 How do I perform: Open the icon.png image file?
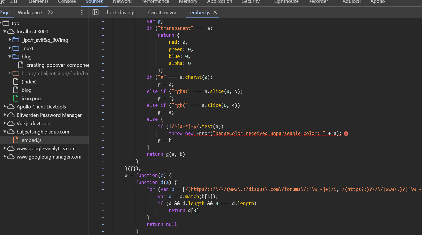click(x=31, y=98)
